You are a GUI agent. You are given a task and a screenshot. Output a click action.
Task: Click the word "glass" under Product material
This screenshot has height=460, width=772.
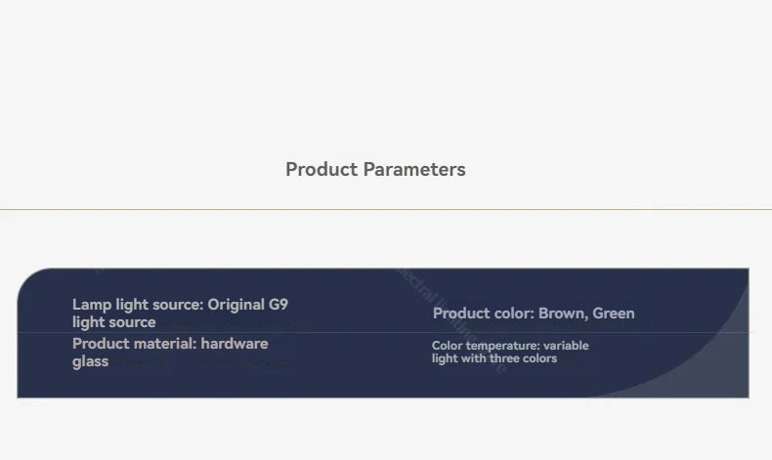click(x=90, y=361)
